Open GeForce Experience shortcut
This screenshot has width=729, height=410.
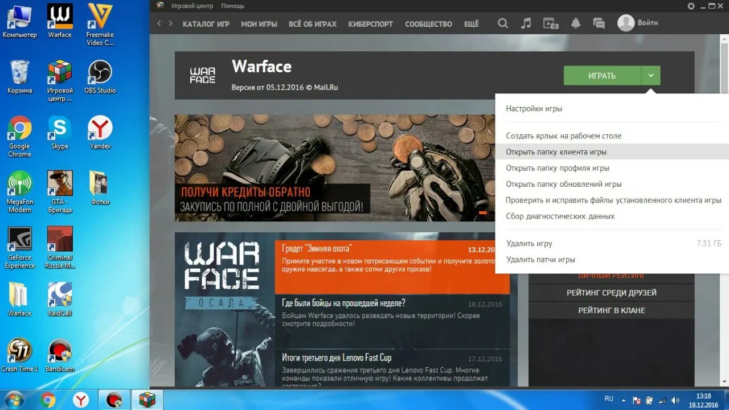pos(20,248)
